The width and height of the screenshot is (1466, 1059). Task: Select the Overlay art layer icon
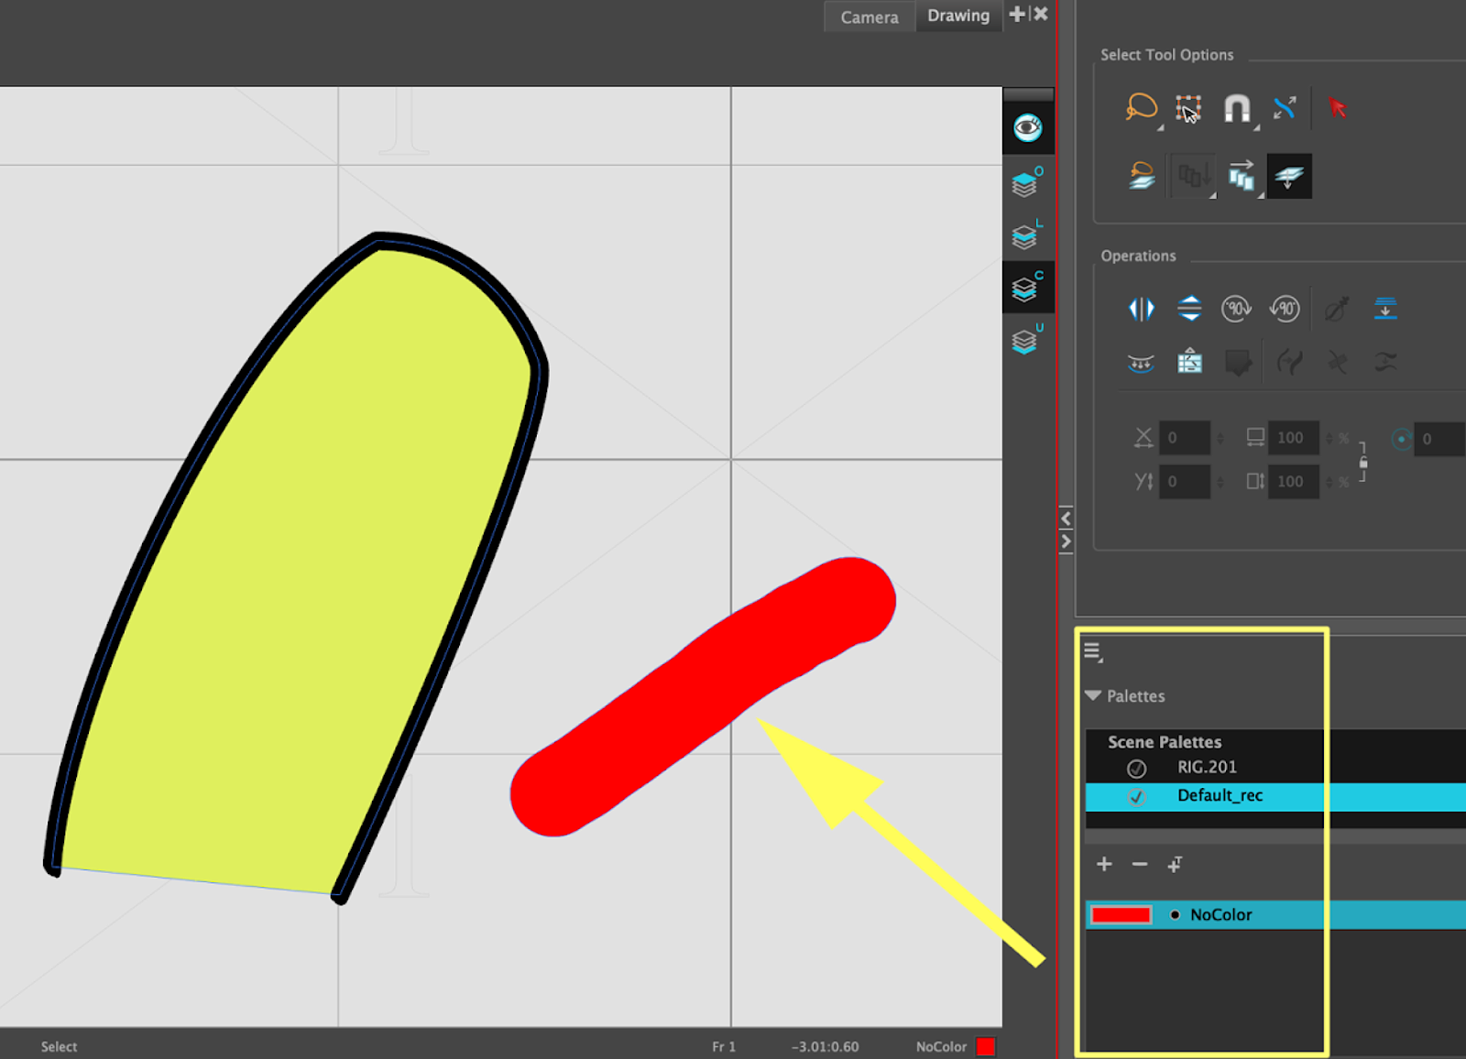(1026, 184)
